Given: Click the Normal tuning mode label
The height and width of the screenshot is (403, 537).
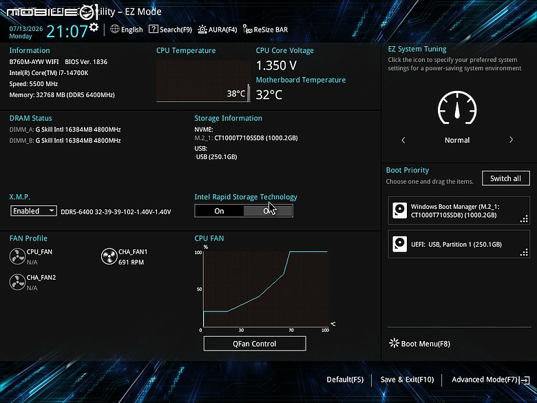Looking at the screenshot, I should point(457,140).
